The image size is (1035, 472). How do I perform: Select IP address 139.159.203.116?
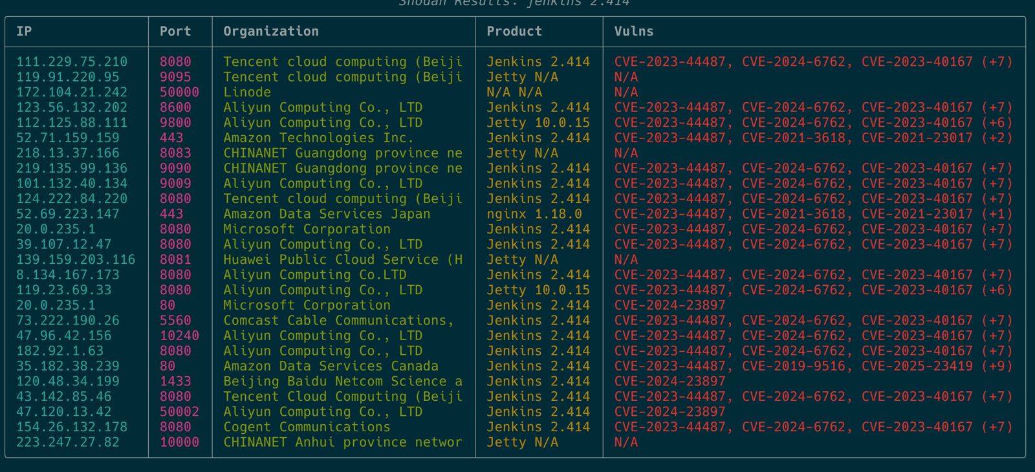[76, 259]
